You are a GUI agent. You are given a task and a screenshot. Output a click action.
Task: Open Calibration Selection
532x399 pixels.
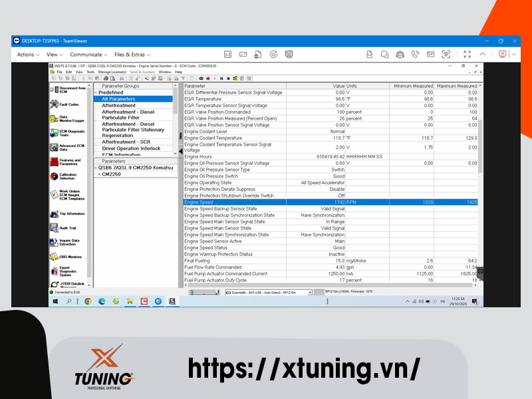click(x=66, y=176)
